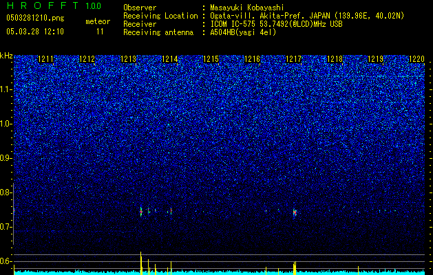The height and width of the screenshot is (275, 433).
Task: Select the name Masayuki Kobayashi
Action: click(x=247, y=8)
